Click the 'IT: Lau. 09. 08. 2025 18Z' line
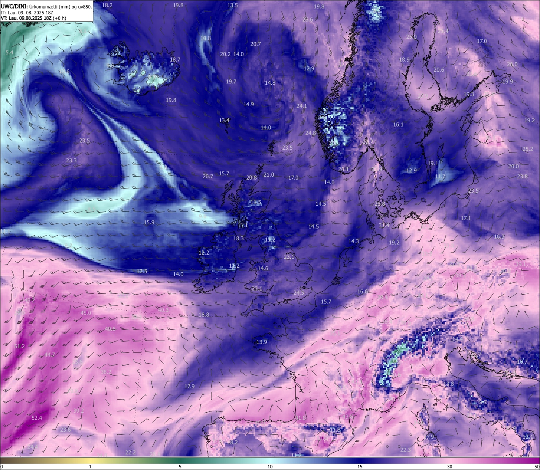 [x=27, y=13]
